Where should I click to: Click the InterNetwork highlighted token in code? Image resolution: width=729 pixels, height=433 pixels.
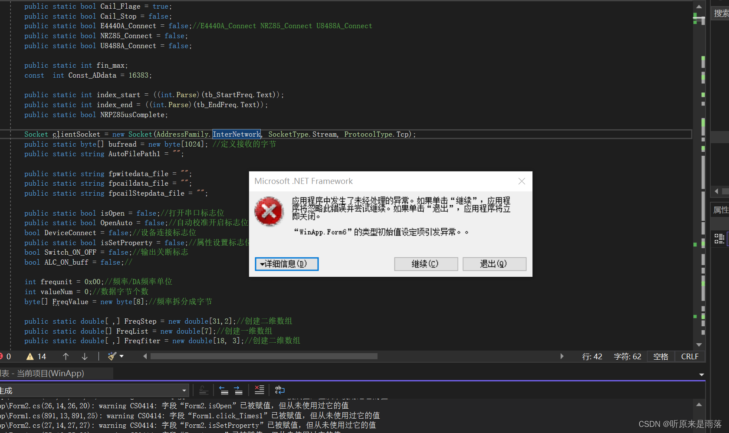point(236,134)
